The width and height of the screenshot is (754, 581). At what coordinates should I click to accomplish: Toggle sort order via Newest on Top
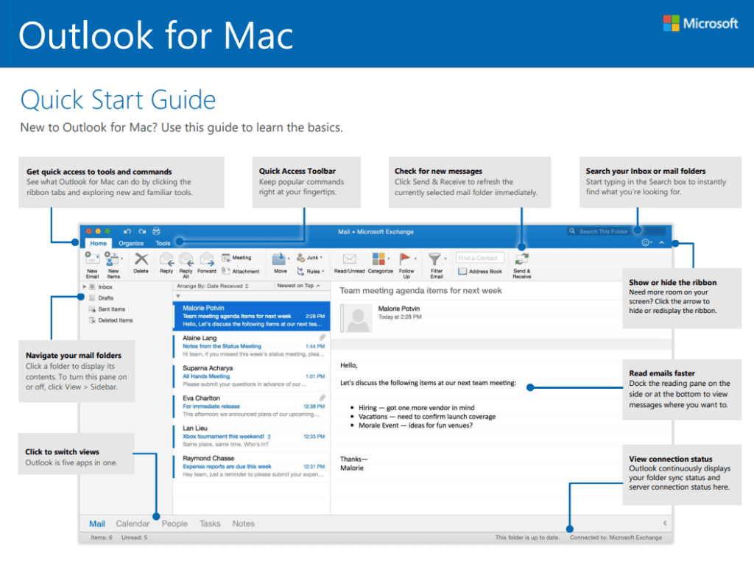tap(299, 286)
